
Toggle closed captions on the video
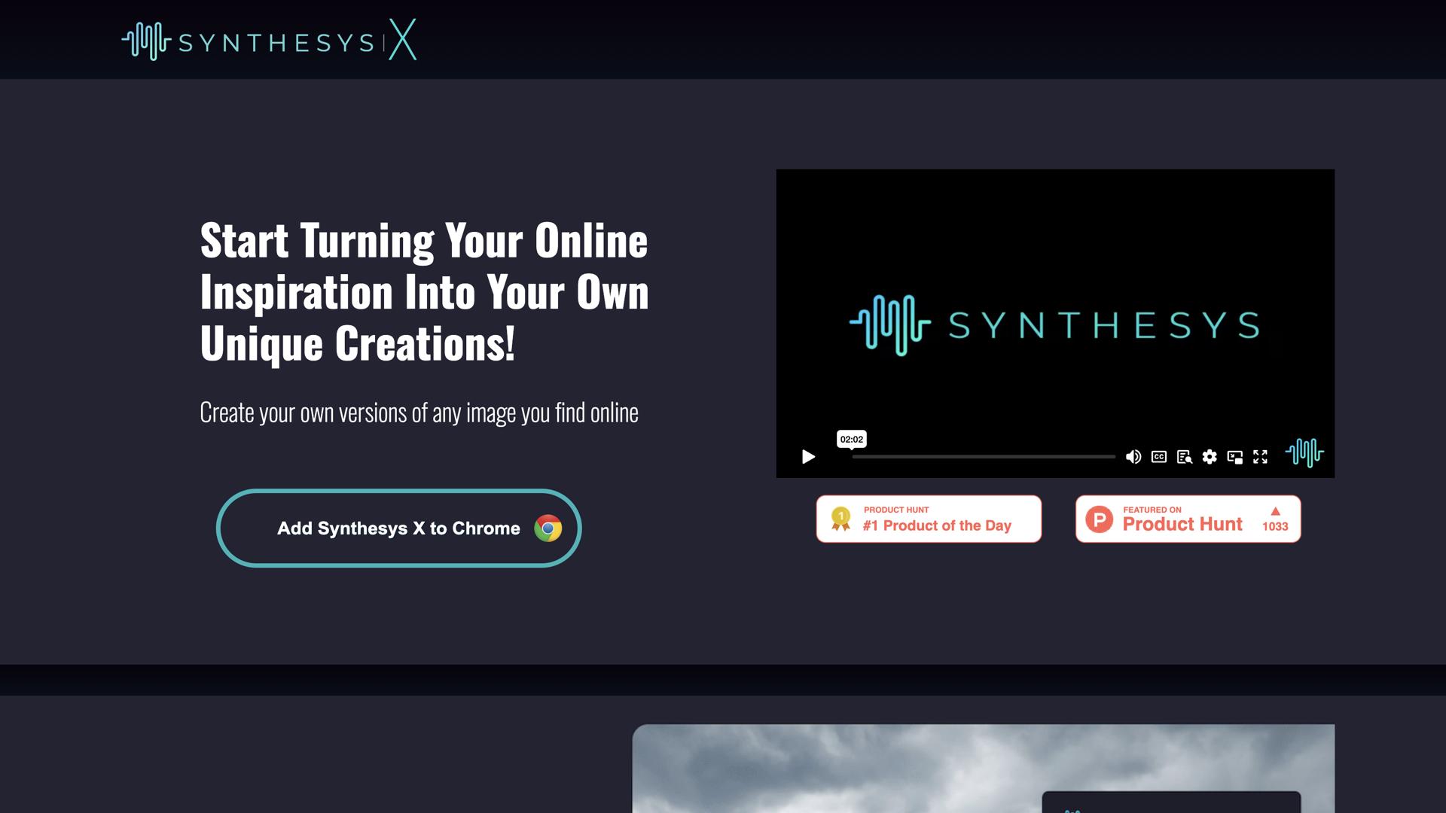click(x=1159, y=457)
